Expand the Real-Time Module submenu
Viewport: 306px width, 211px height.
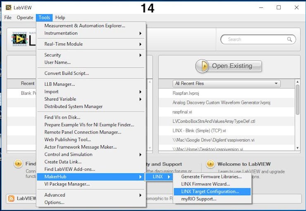[91, 44]
